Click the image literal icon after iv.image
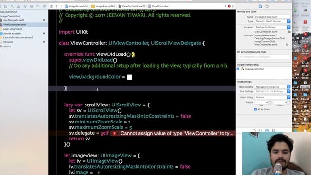 pos(98,173)
